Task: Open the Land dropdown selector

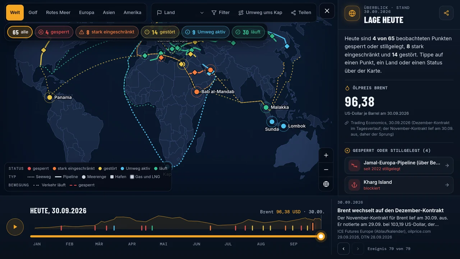Action: pyautogui.click(x=180, y=13)
